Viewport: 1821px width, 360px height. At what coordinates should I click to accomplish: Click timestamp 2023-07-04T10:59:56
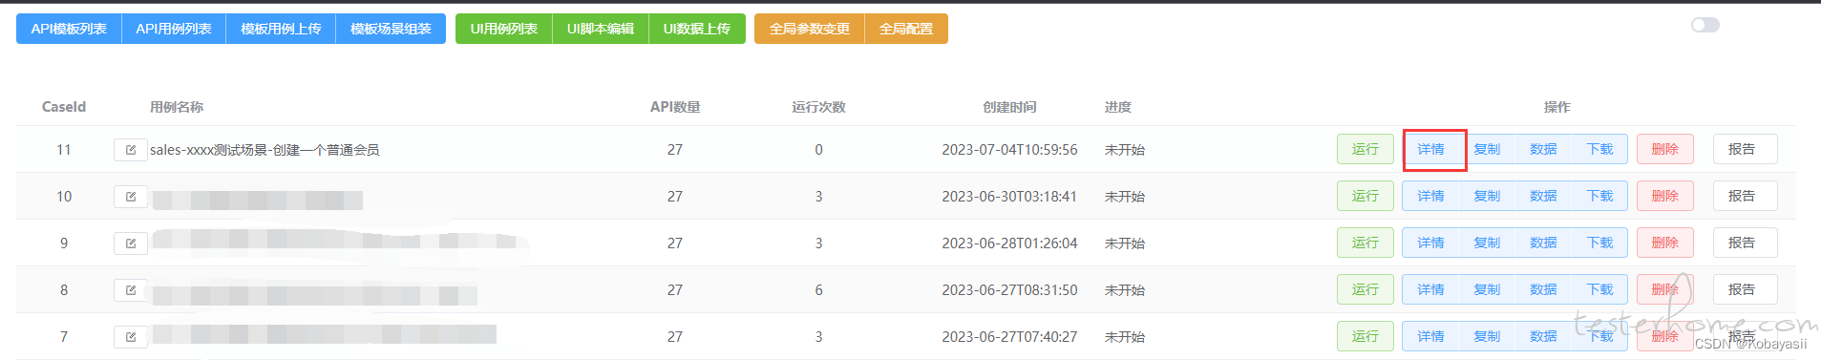[1009, 150]
